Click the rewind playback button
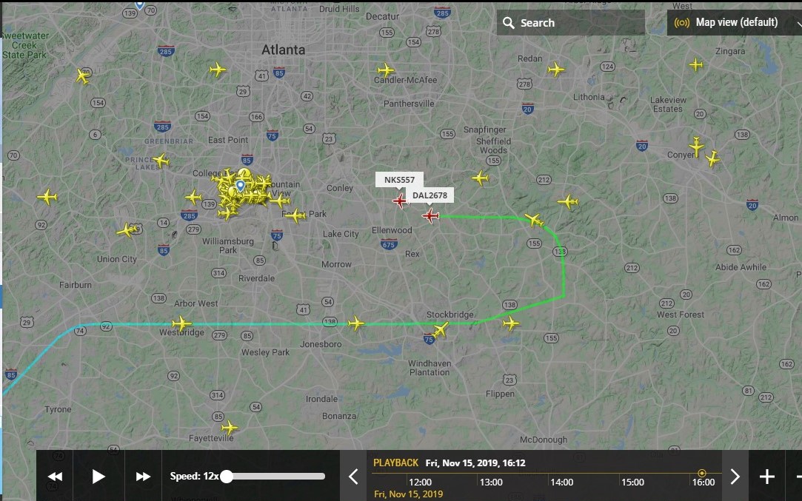The width and height of the screenshot is (802, 501). 55,477
